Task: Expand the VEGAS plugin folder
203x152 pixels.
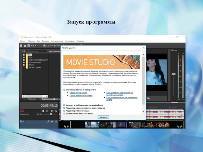Action: pyautogui.click(x=24, y=65)
